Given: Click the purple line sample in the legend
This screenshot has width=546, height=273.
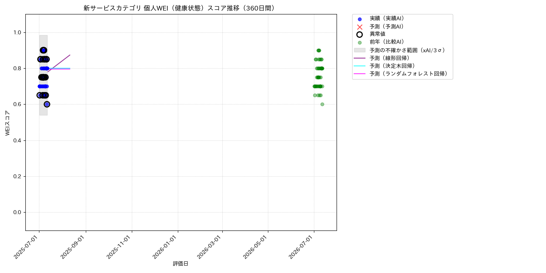Looking at the screenshot, I should (360, 58).
